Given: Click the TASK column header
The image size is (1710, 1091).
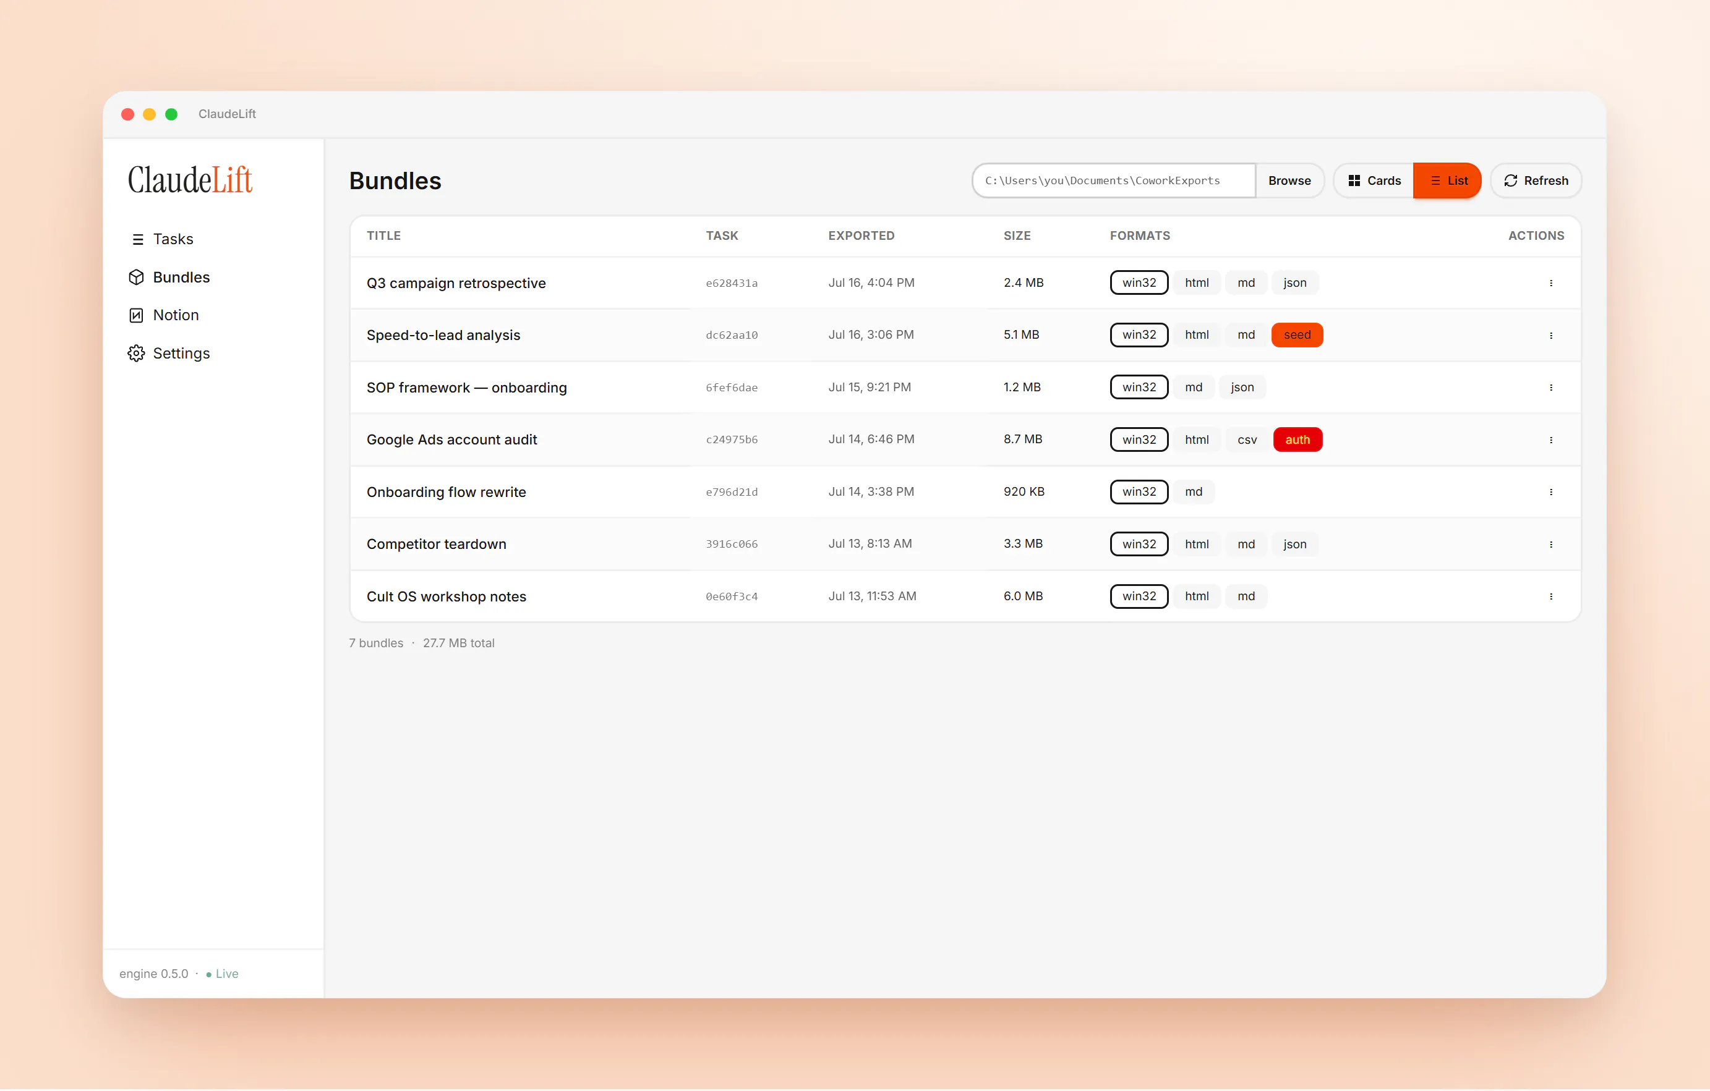Looking at the screenshot, I should coord(722,236).
